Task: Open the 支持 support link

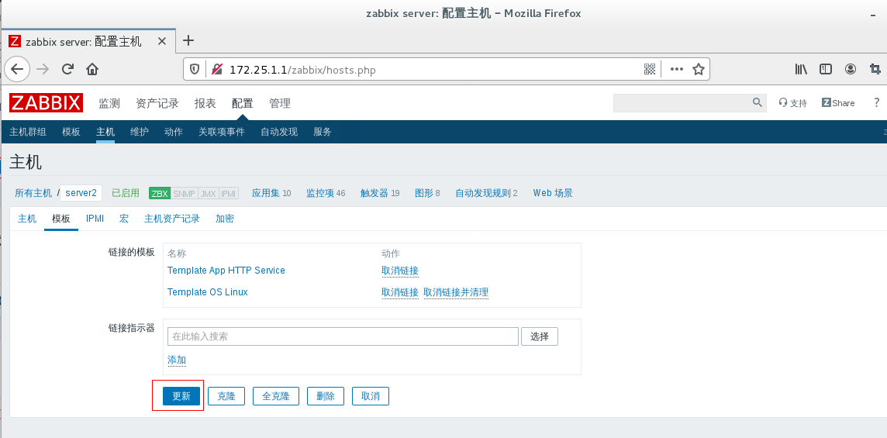Action: [x=792, y=103]
